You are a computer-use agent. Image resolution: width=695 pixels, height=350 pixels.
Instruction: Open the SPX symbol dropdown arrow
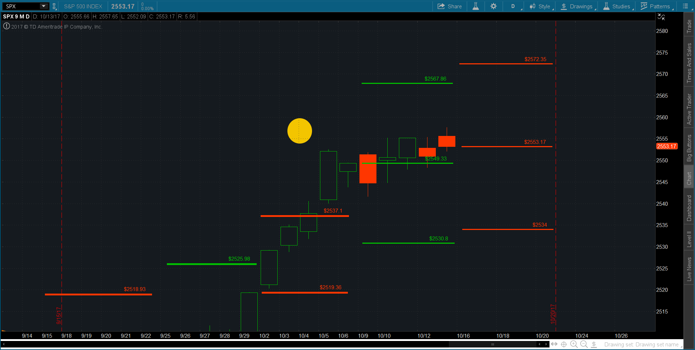[x=43, y=6]
